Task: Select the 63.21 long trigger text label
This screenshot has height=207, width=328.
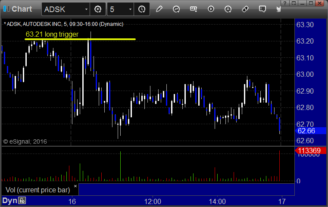Action: point(52,34)
